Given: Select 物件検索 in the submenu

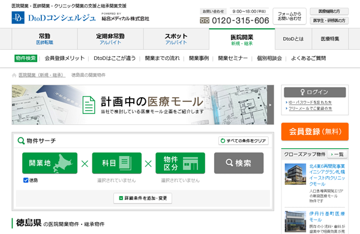Looking at the screenshot, I should click(26, 58).
